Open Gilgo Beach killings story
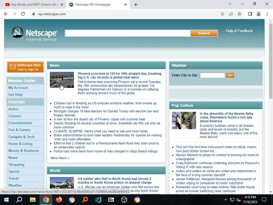Screen dimensions: 273x205 106,151
